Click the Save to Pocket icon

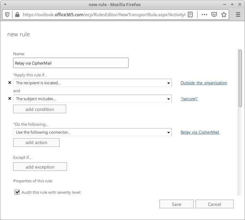(x=214, y=15)
